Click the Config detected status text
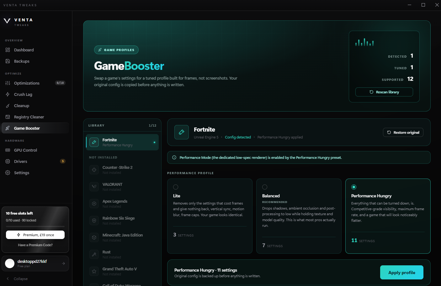 pyautogui.click(x=238, y=137)
